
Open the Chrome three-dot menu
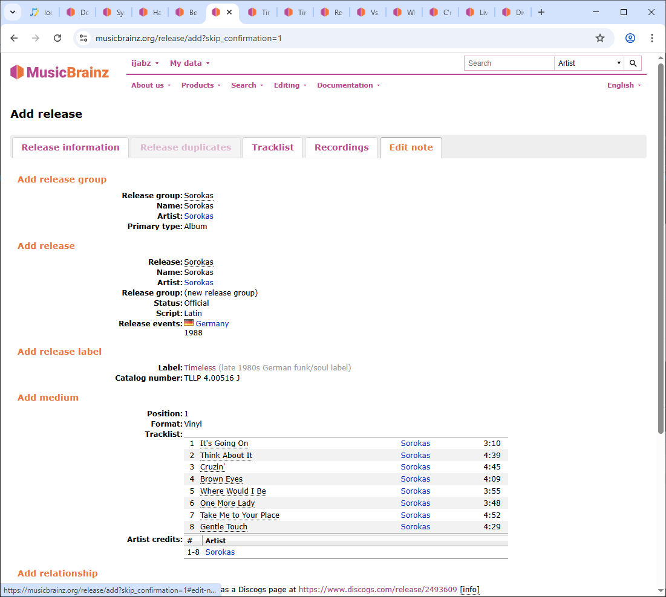click(651, 38)
